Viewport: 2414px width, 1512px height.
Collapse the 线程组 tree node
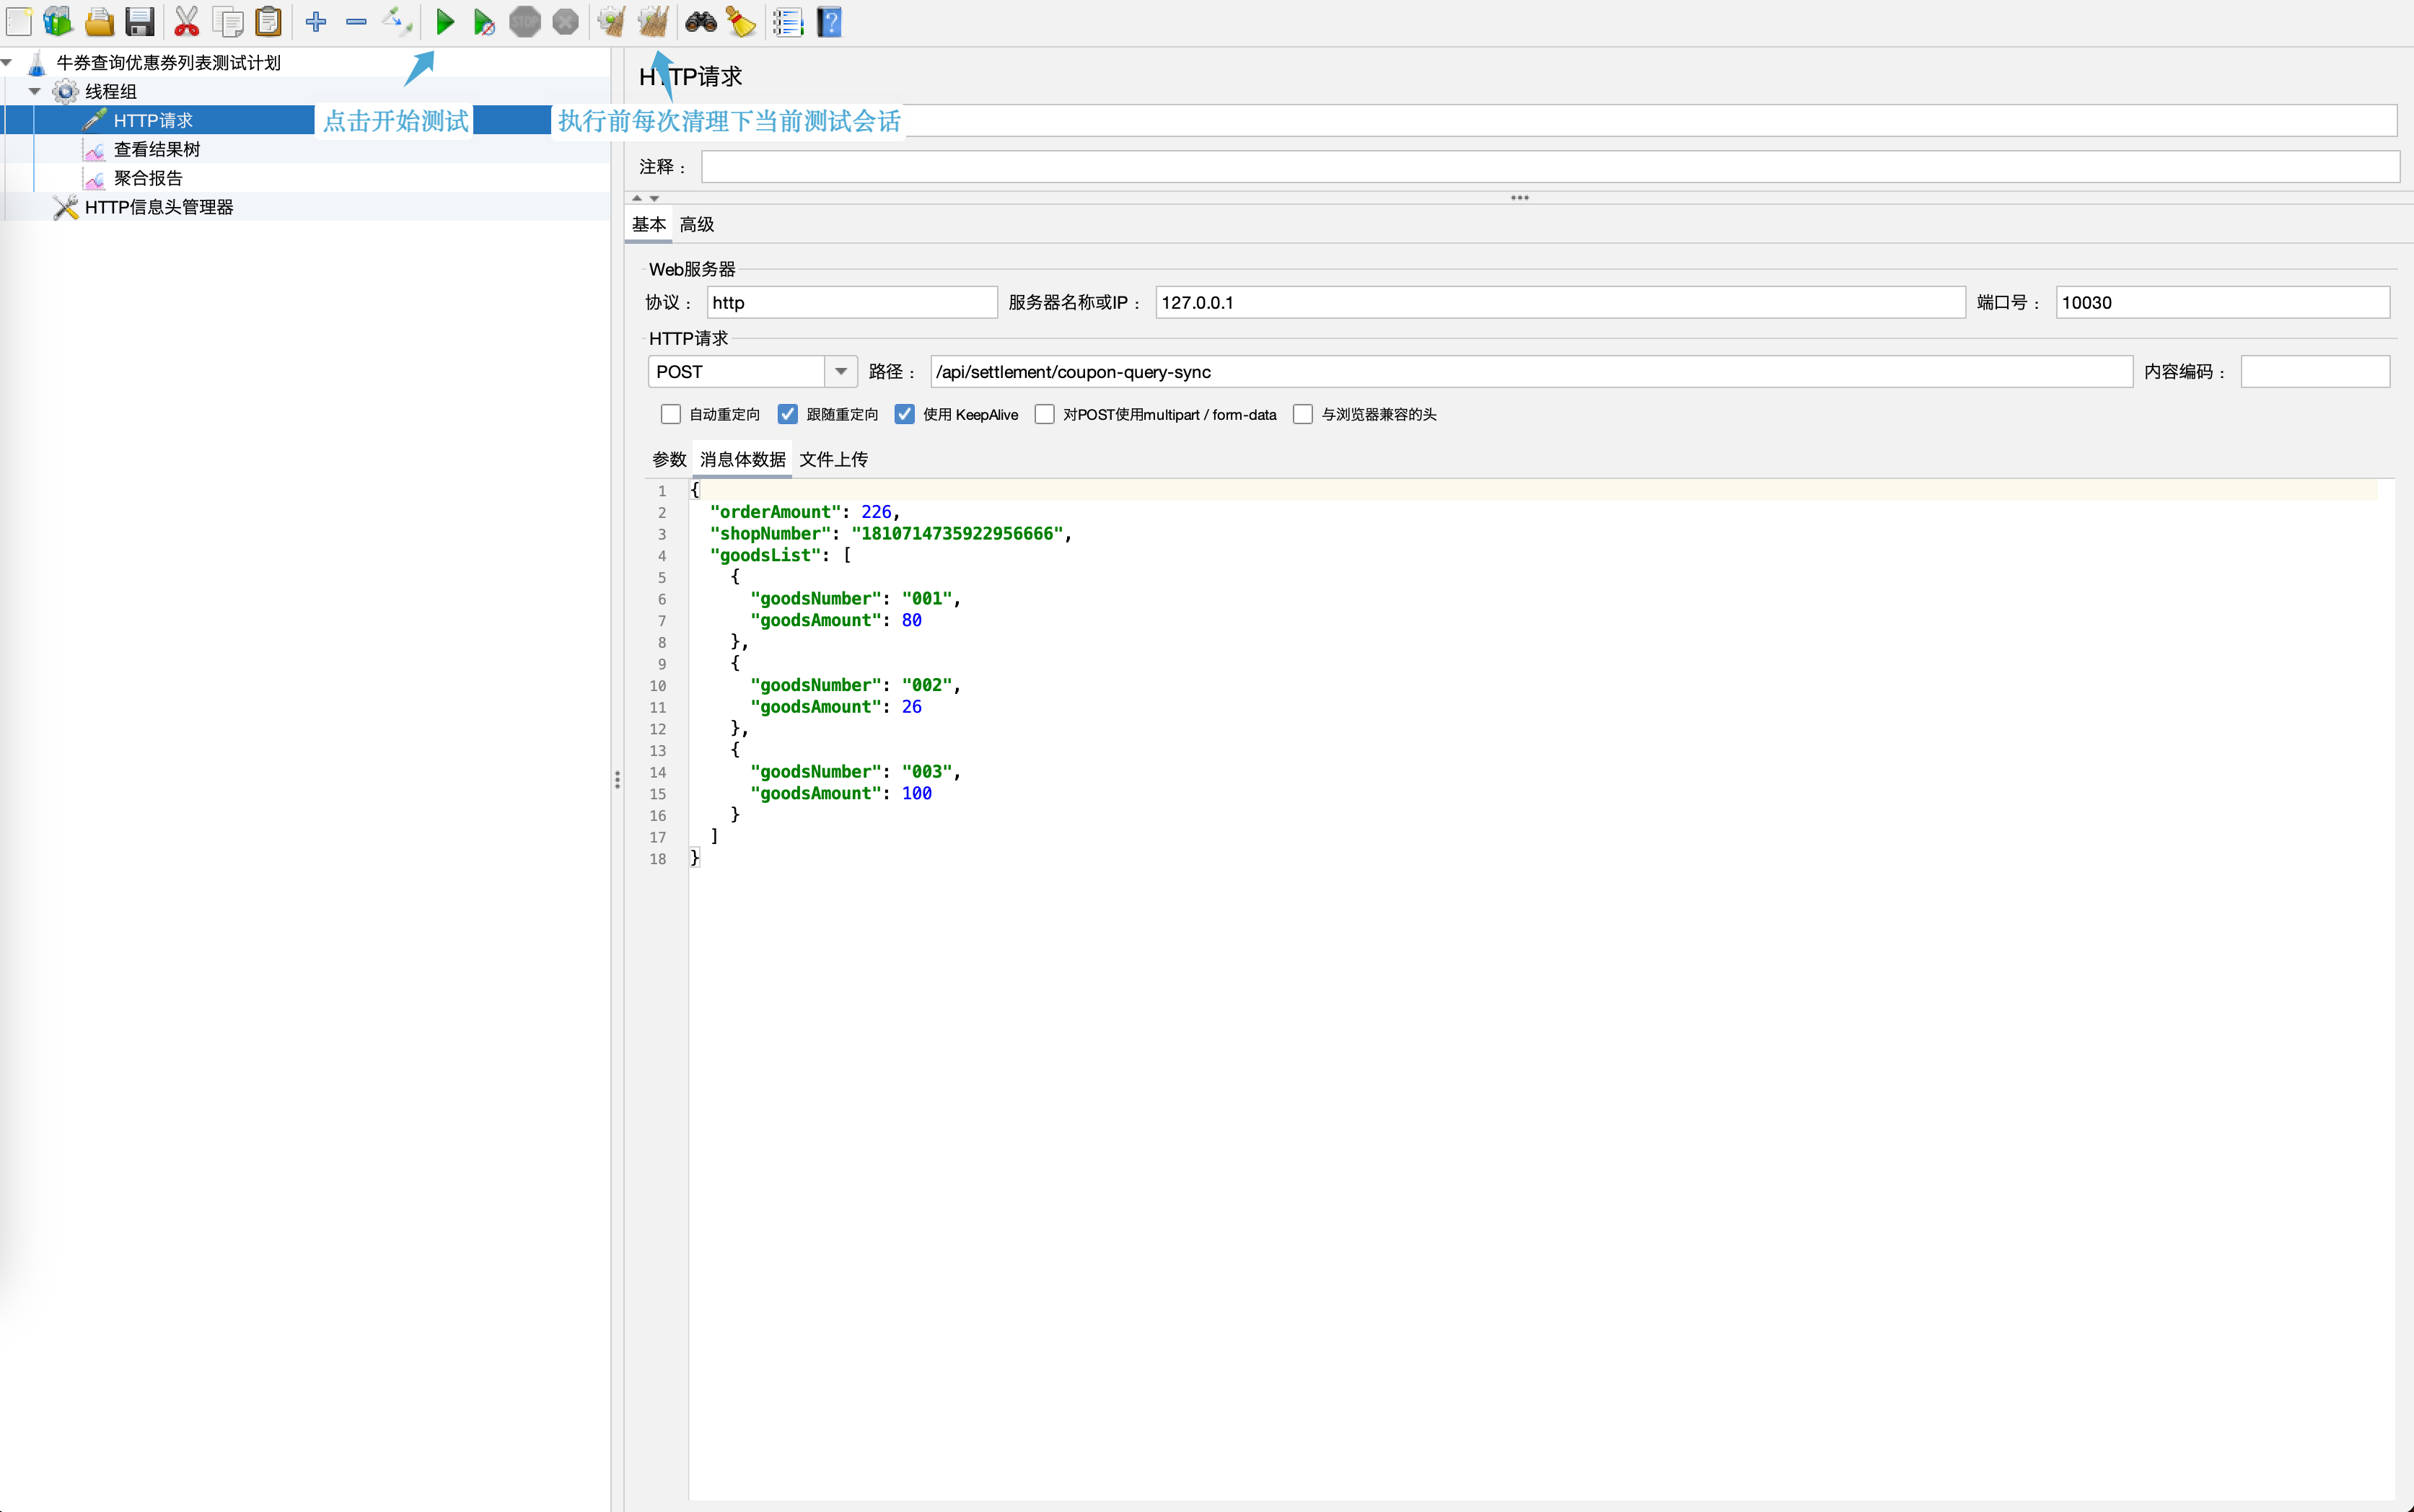tap(35, 91)
